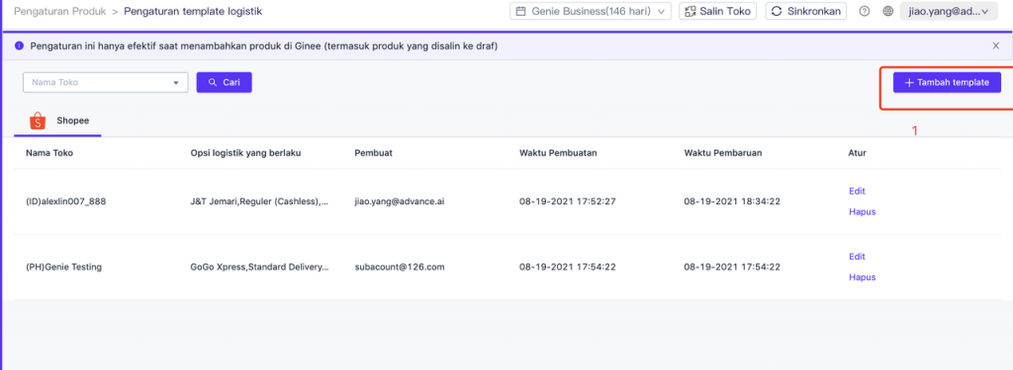The width and height of the screenshot is (1013, 370).
Task: Click the Shopee shopping bag logo
Action: point(39,120)
